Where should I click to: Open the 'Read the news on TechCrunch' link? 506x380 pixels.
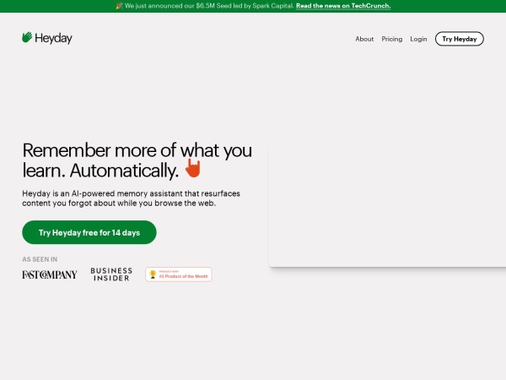(x=343, y=6)
